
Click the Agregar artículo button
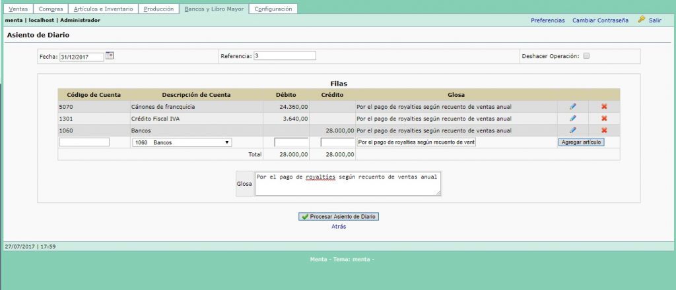[581, 142]
